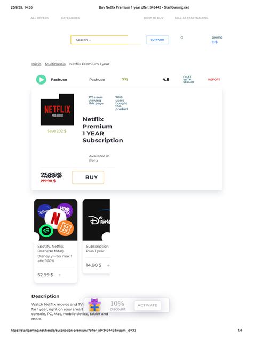This screenshot has width=253, height=338.
Task: Click the green play icon beside Pachuco
Action: click(41, 80)
